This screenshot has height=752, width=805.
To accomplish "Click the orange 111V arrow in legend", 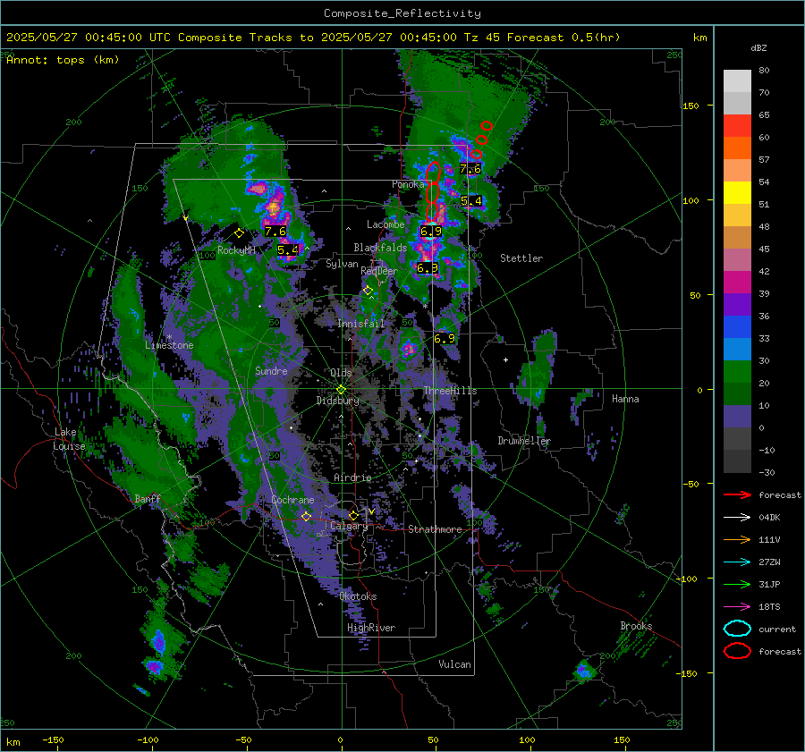I will click(x=737, y=539).
